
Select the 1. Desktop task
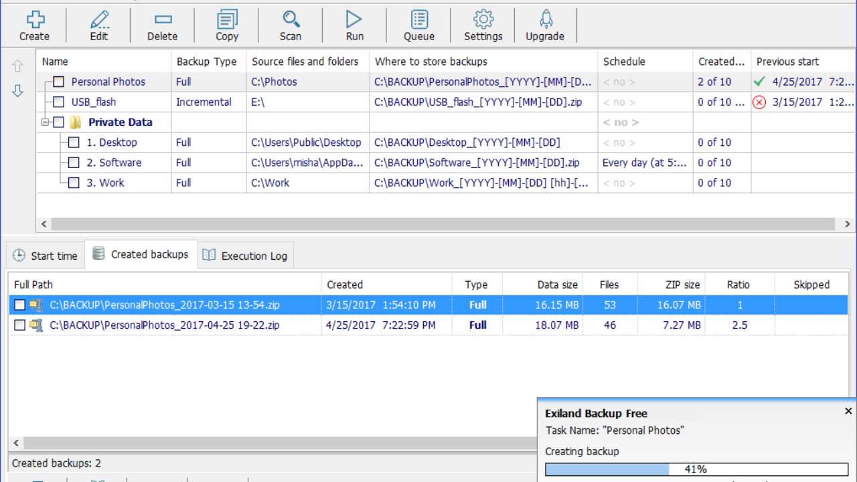[112, 143]
